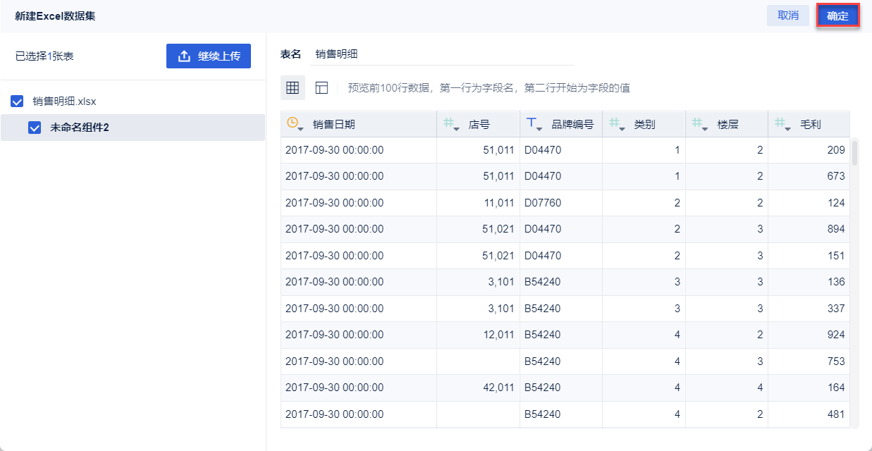Click the 品牌编号 column header
Screen dimensions: 872x451
(572, 125)
